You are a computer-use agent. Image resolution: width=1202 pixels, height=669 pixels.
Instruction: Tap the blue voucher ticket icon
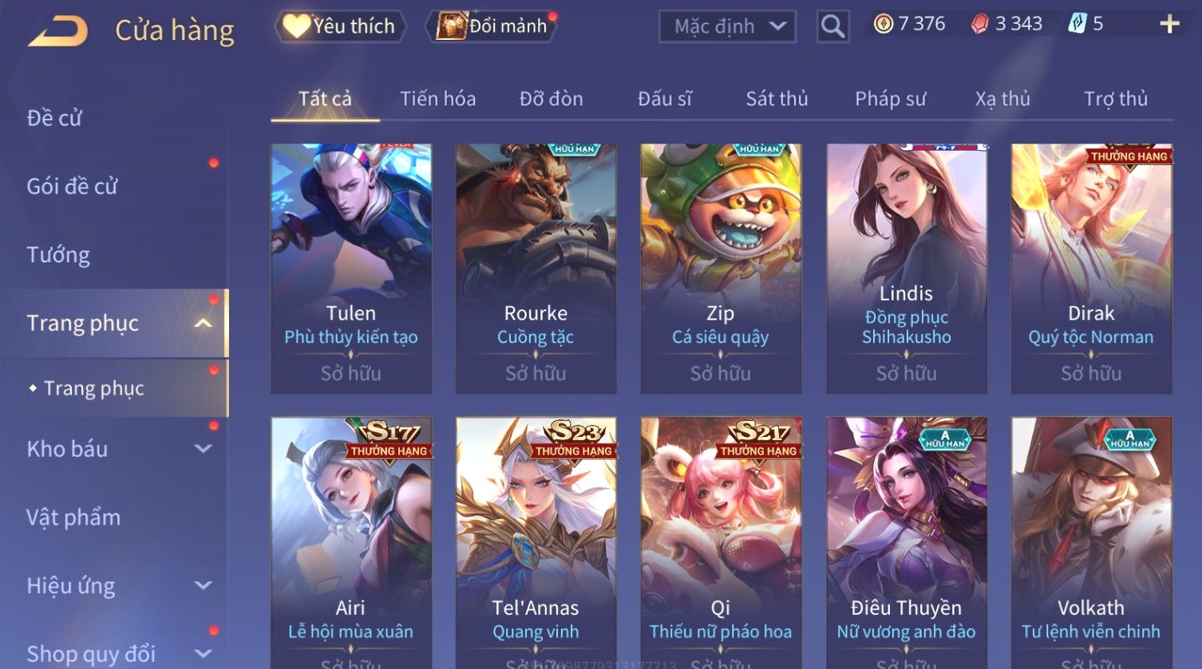1077,24
